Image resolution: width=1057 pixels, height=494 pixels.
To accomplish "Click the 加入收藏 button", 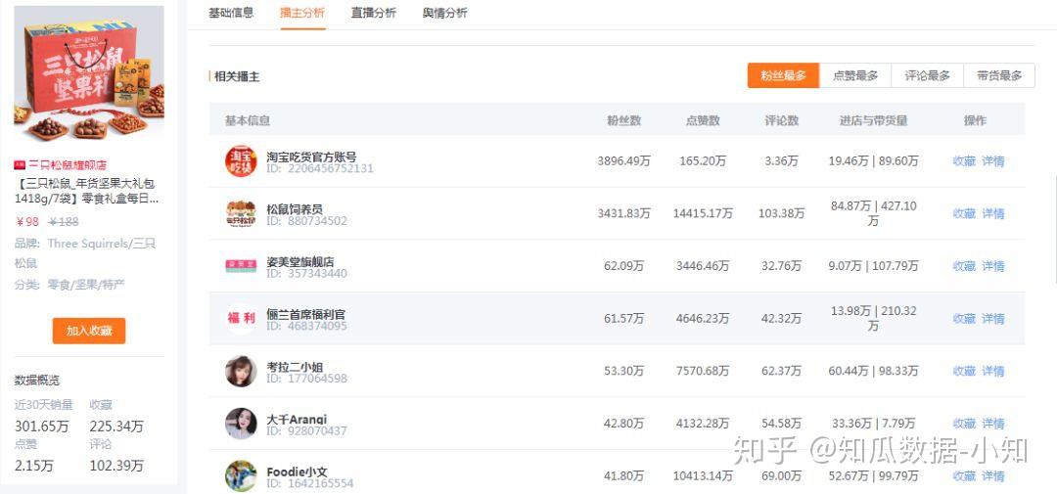I will [89, 331].
